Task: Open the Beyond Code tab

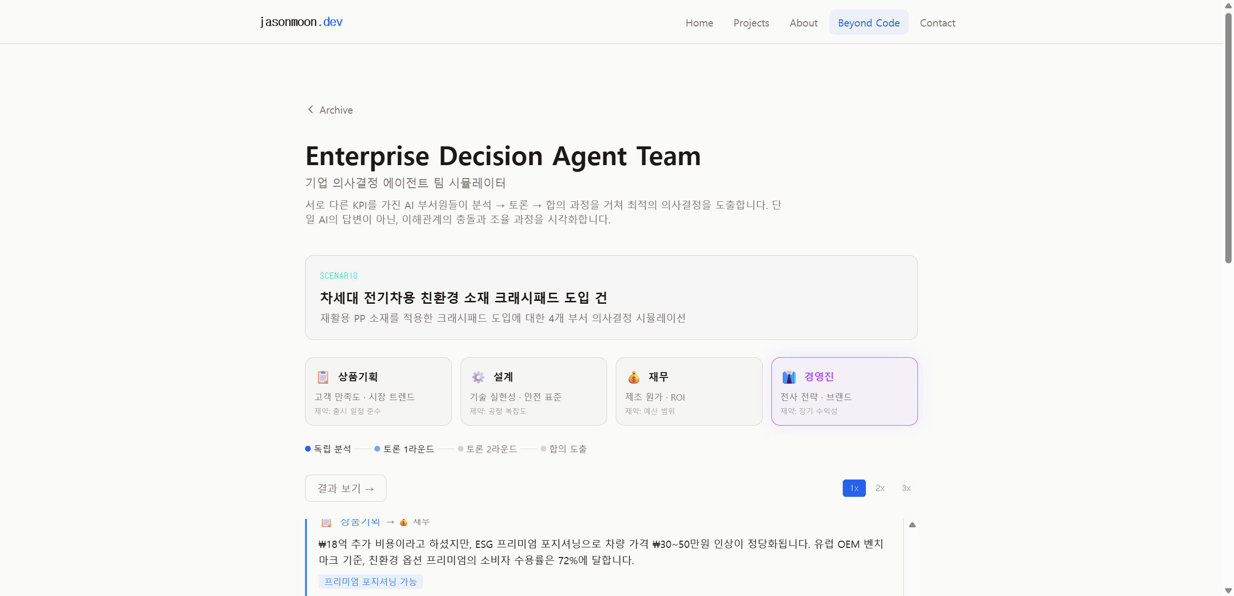Action: (868, 22)
